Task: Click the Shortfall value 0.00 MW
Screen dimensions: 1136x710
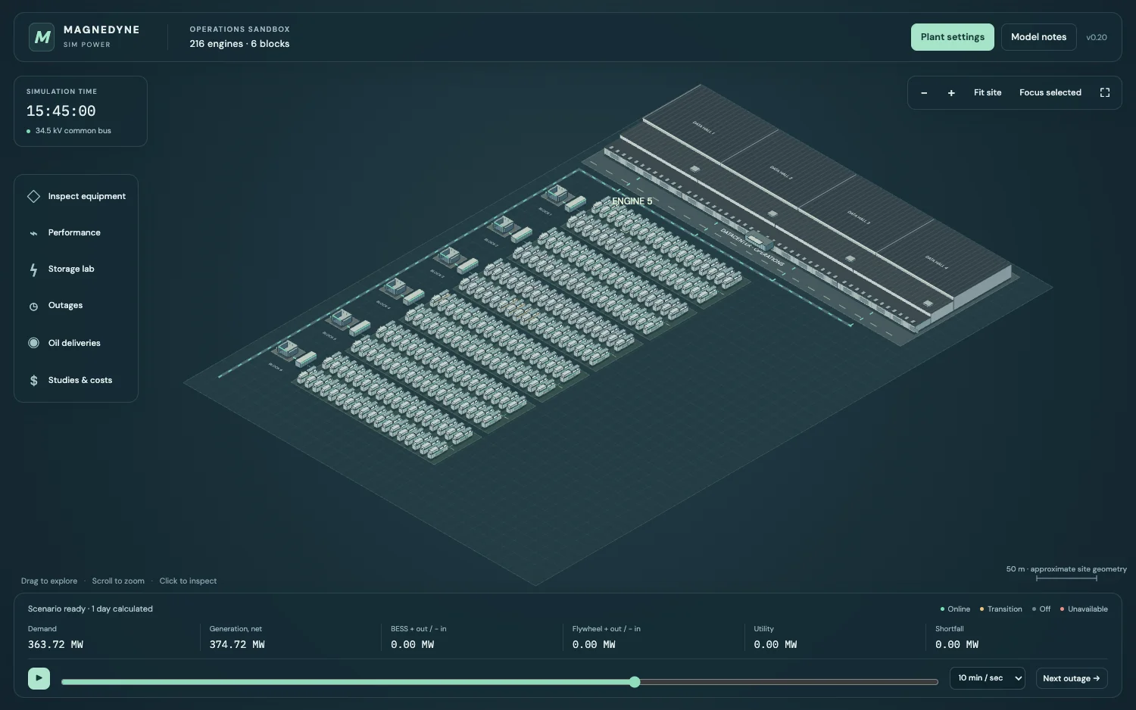Action: (957, 645)
